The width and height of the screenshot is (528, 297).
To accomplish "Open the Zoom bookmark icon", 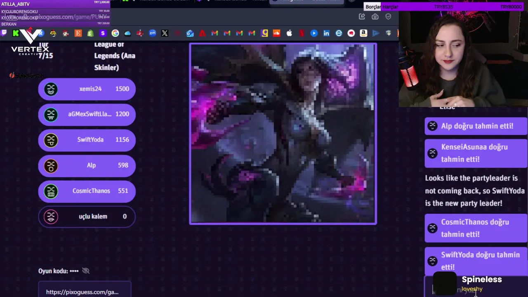I will point(152,33).
